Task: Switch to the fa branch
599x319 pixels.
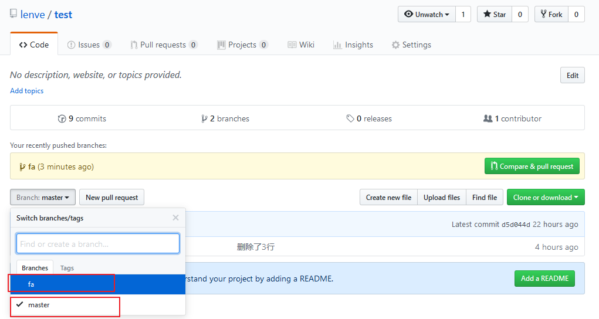Action: pyautogui.click(x=98, y=284)
